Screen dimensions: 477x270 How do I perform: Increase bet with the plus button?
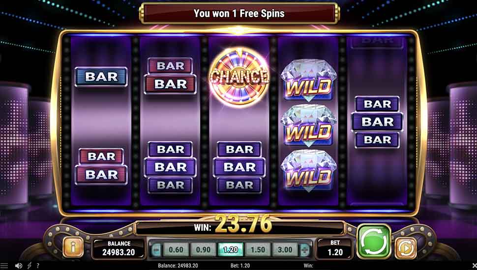[304, 250]
